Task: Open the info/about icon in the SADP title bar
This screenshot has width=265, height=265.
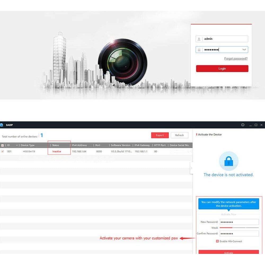Action: 243,125
